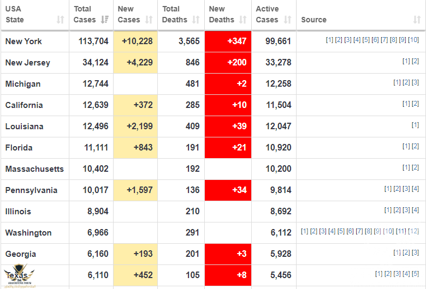426x289 pixels.
Task: Click red +347 New Deaths cell
Action: 228,41
